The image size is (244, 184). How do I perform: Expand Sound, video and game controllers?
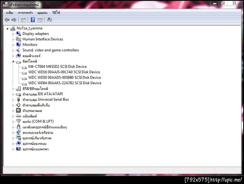pos(13,50)
